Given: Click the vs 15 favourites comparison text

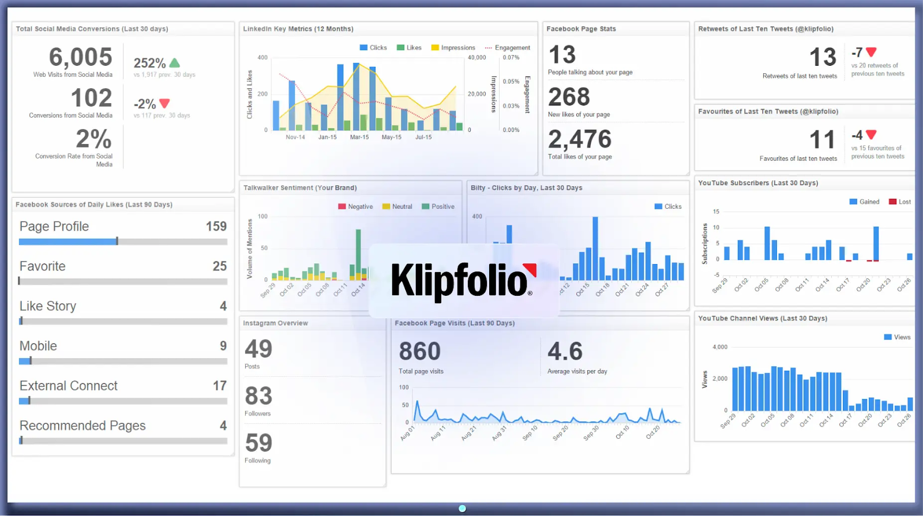Looking at the screenshot, I should (877, 152).
